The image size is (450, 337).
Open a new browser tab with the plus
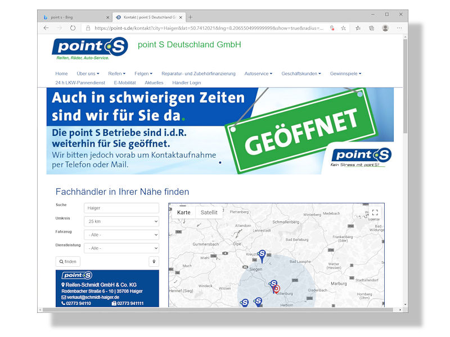pos(190,17)
